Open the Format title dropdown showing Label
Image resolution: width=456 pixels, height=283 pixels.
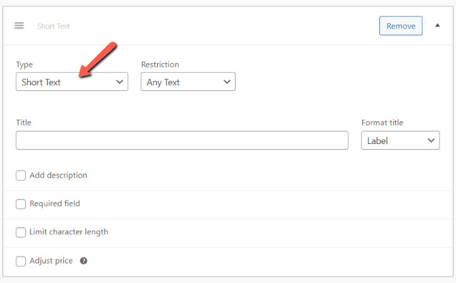(400, 140)
